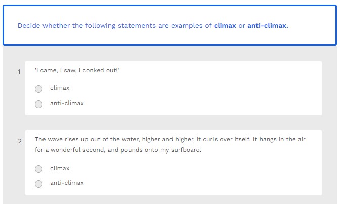Click the question number 1
Image resolution: width=342 pixels, height=204 pixels.
tap(19, 72)
